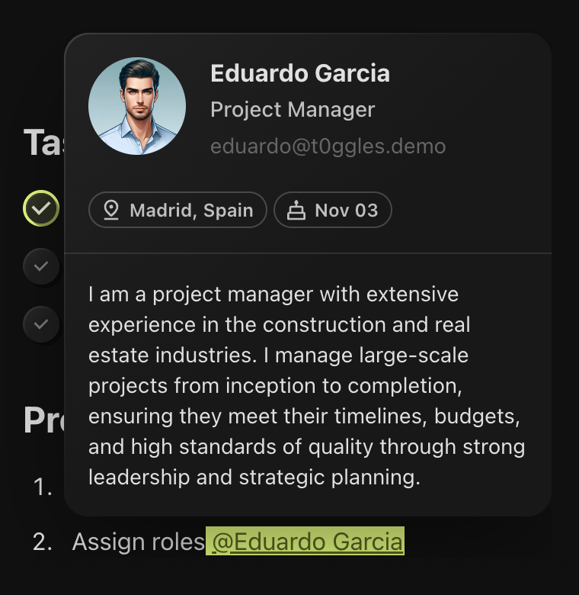Click the partially hidden Ta heading

click(43, 142)
